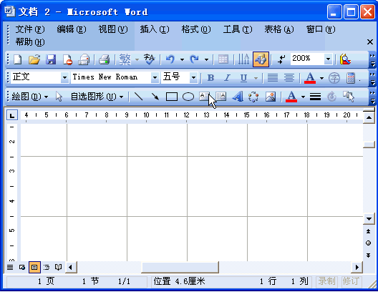The height and width of the screenshot is (292, 378).
Task: Select the Line drawing tool
Action: click(x=138, y=97)
